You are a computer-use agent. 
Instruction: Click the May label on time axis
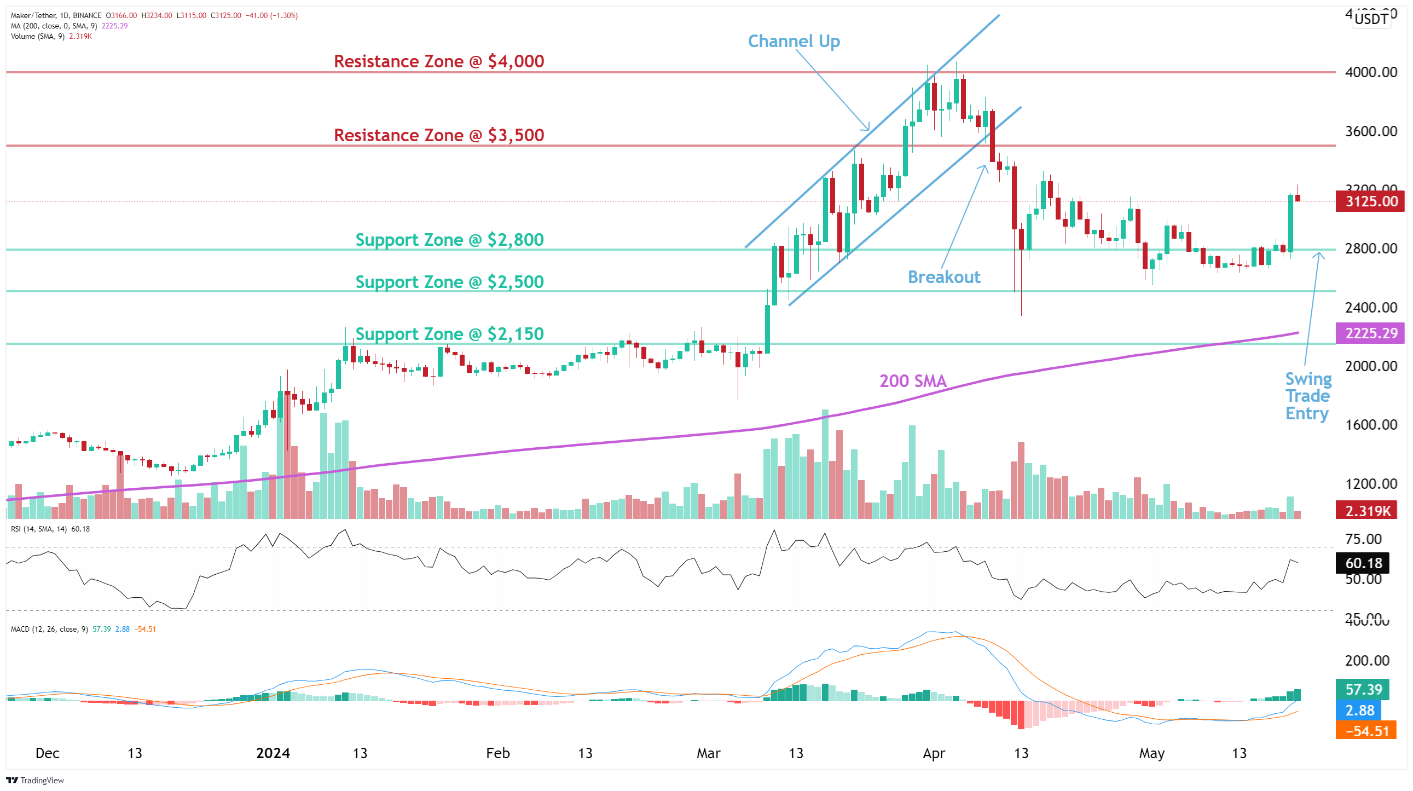1151,753
